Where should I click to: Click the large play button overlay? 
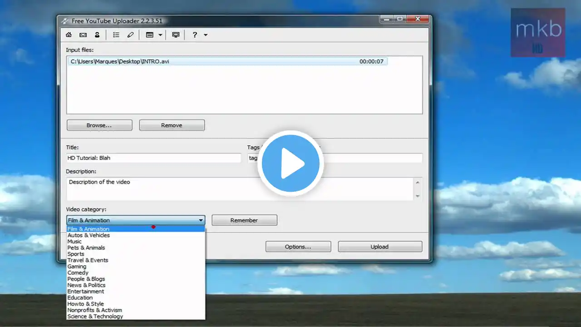pos(290,163)
